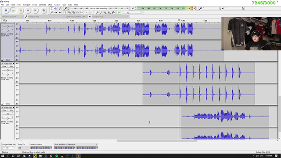Select the Envelope tool
The image size is (281, 158).
coord(56,8)
